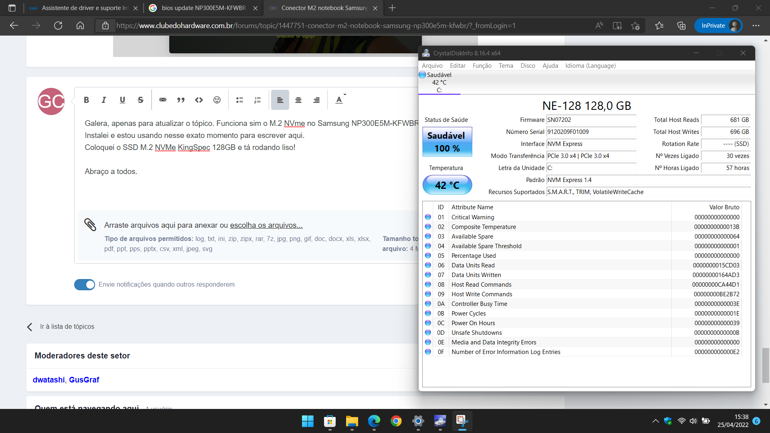Screen dimensions: 770x433
Task: Toggle italic formatting in the editor
Action: [104, 100]
